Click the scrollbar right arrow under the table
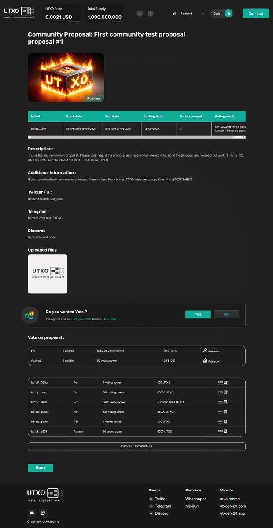This screenshot has height=528, width=273. click(243, 137)
